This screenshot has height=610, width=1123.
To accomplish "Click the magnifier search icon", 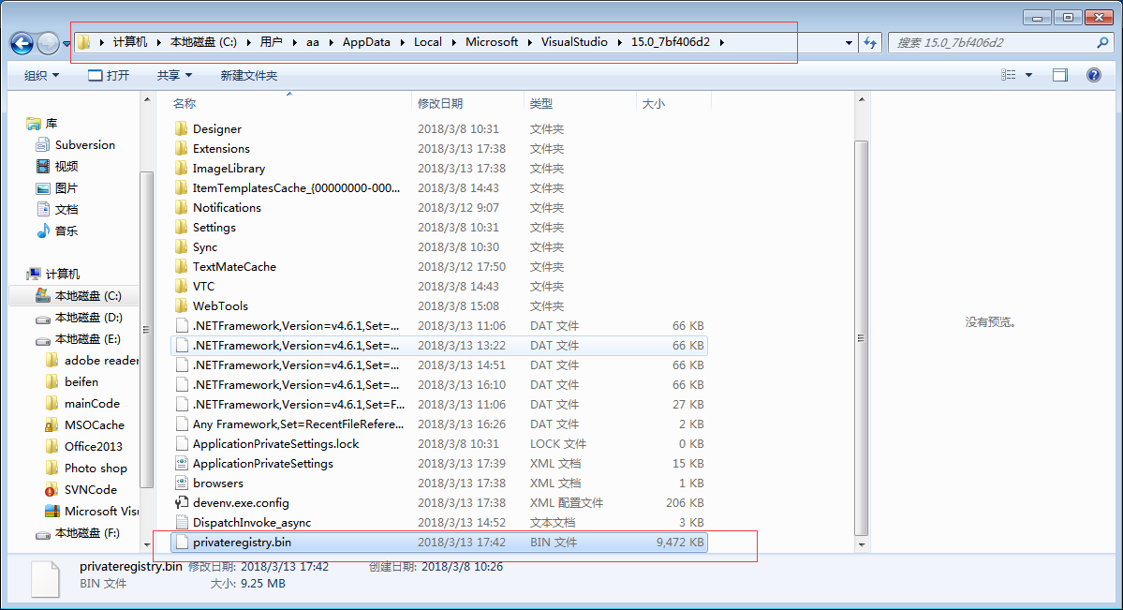I will click(x=1102, y=42).
